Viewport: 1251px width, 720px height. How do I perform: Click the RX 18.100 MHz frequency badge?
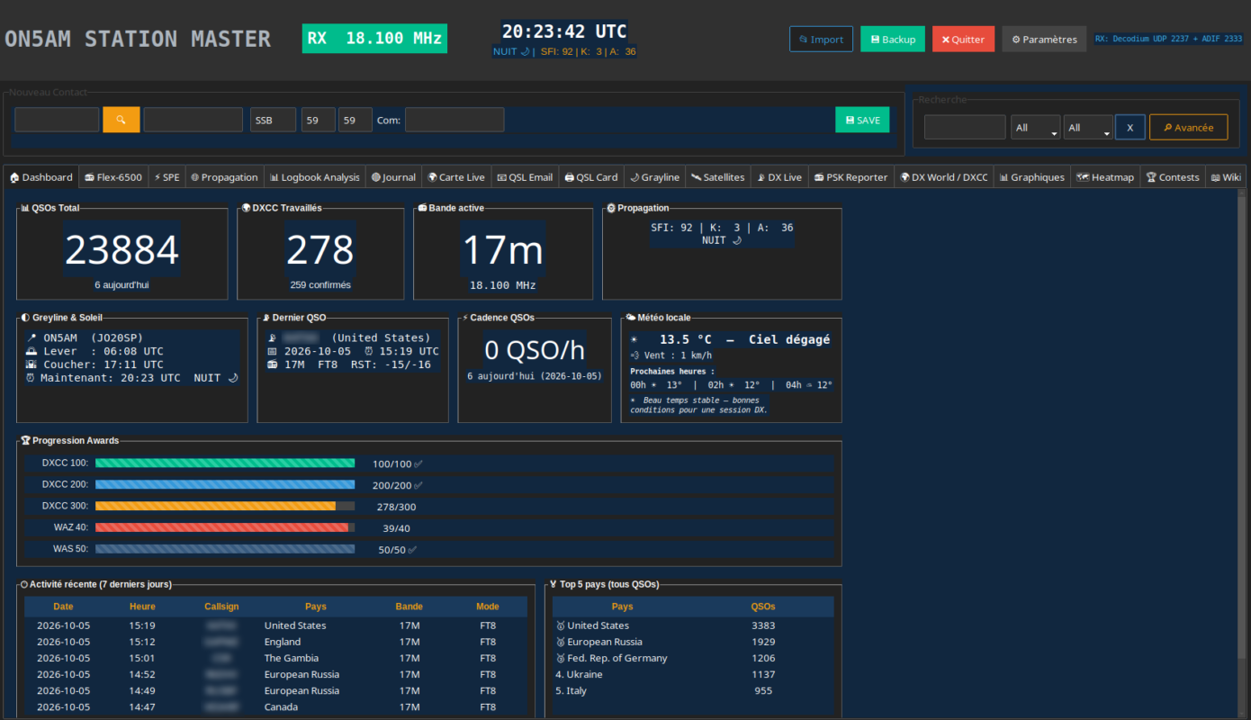click(x=374, y=39)
